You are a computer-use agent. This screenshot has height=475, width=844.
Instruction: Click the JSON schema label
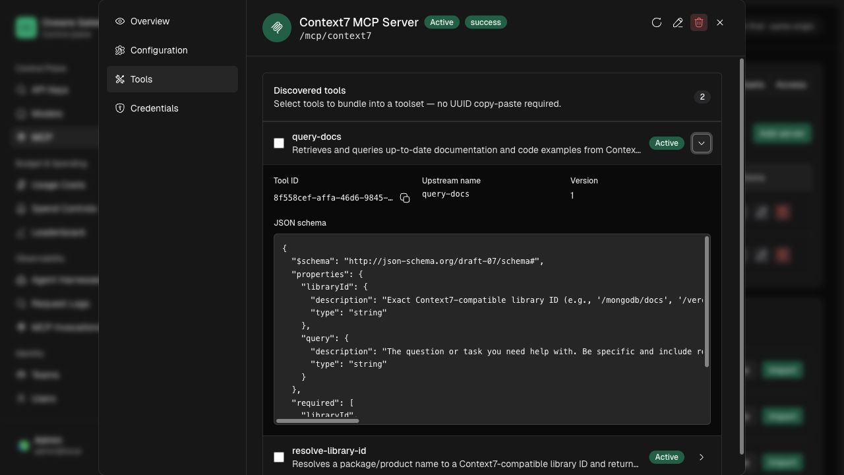[300, 223]
